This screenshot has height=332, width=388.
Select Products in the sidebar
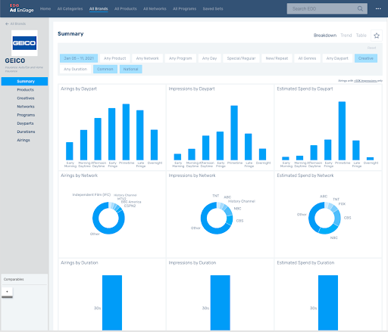point(25,90)
